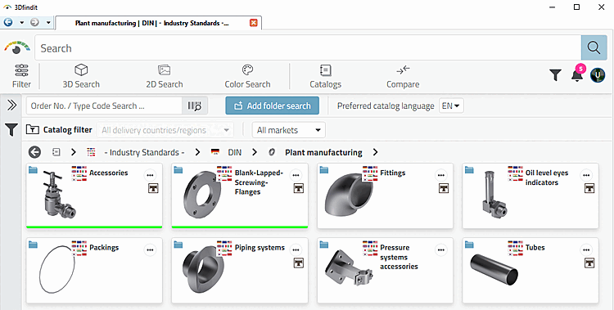614x310 pixels.
Task: Open Blank-Lapped-Screwing-Flanges folder
Action: pyautogui.click(x=202, y=194)
